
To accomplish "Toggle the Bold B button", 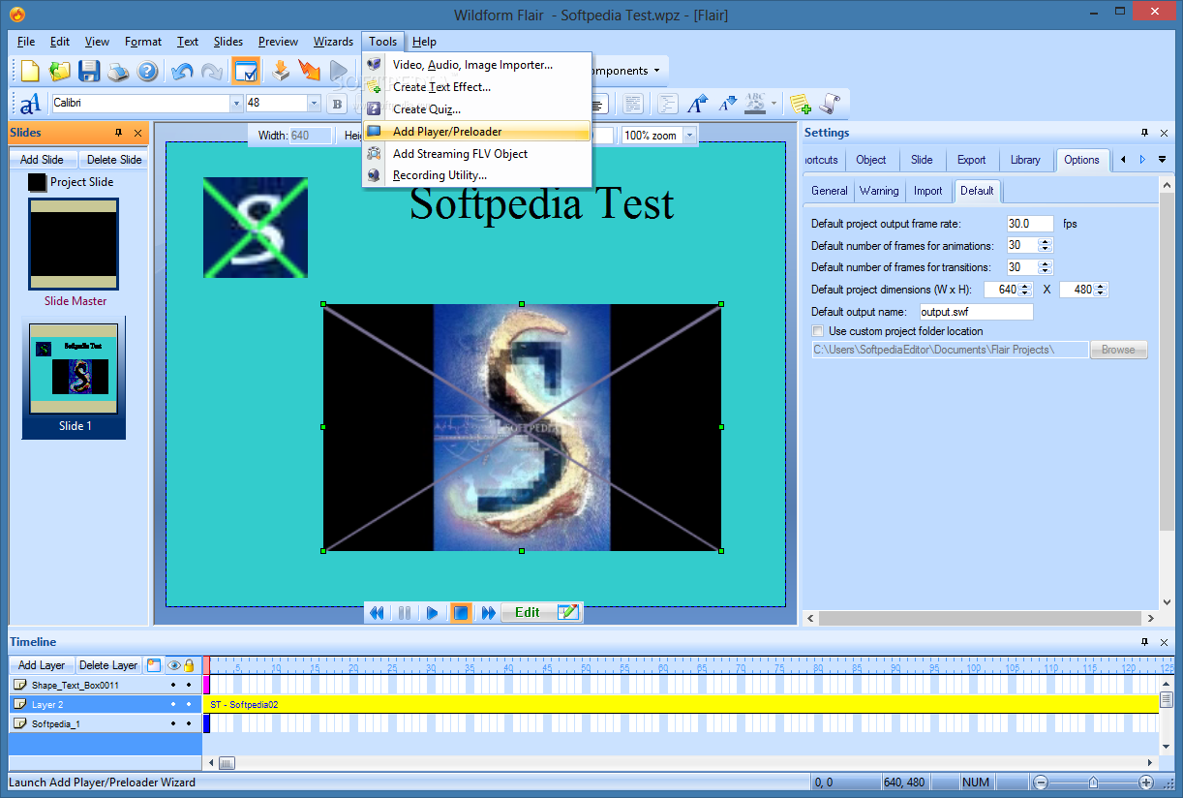I will 338,104.
